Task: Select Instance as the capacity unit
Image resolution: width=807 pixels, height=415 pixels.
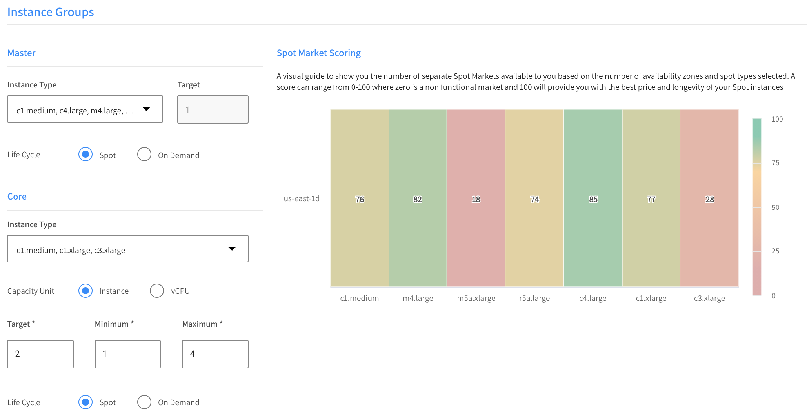Action: coord(85,291)
